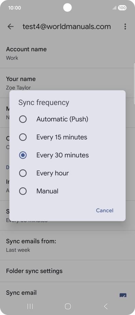Select the Every 30 minutes radio button
Screen dimensions: 135x315
pos(23,155)
